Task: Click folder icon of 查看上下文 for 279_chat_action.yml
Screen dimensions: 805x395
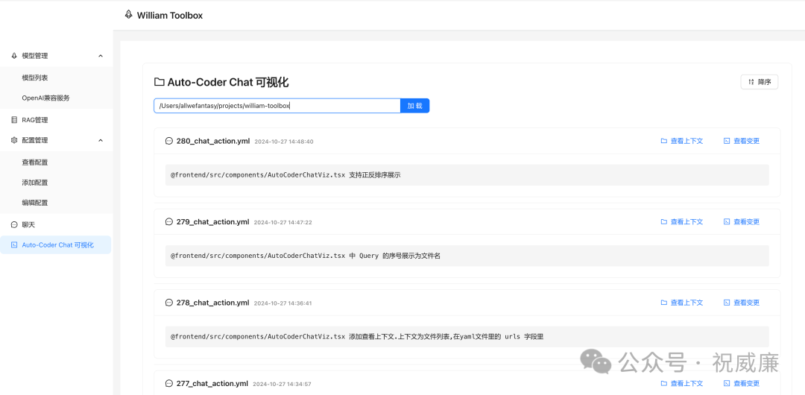Action: [664, 222]
